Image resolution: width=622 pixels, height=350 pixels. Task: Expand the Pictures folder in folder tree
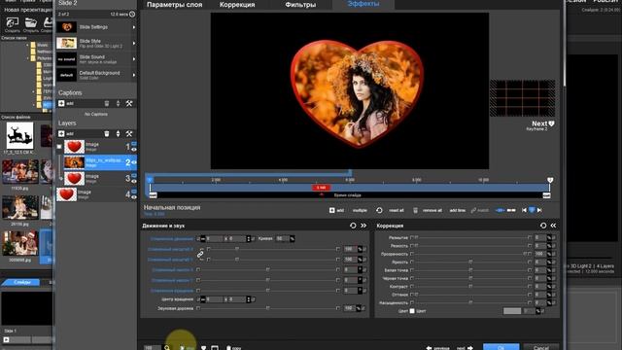[x=28, y=58]
